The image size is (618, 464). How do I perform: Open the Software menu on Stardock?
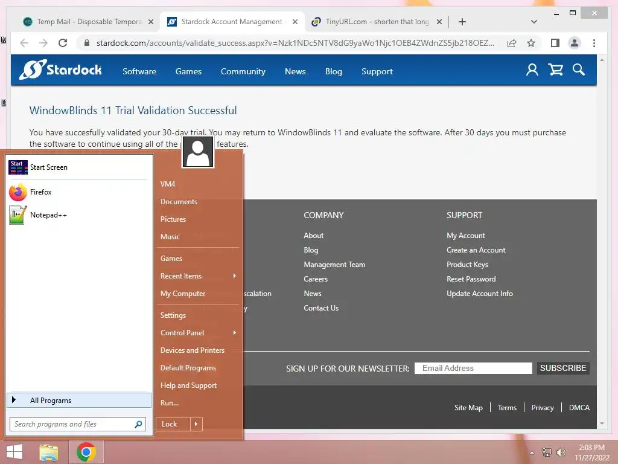pyautogui.click(x=139, y=71)
